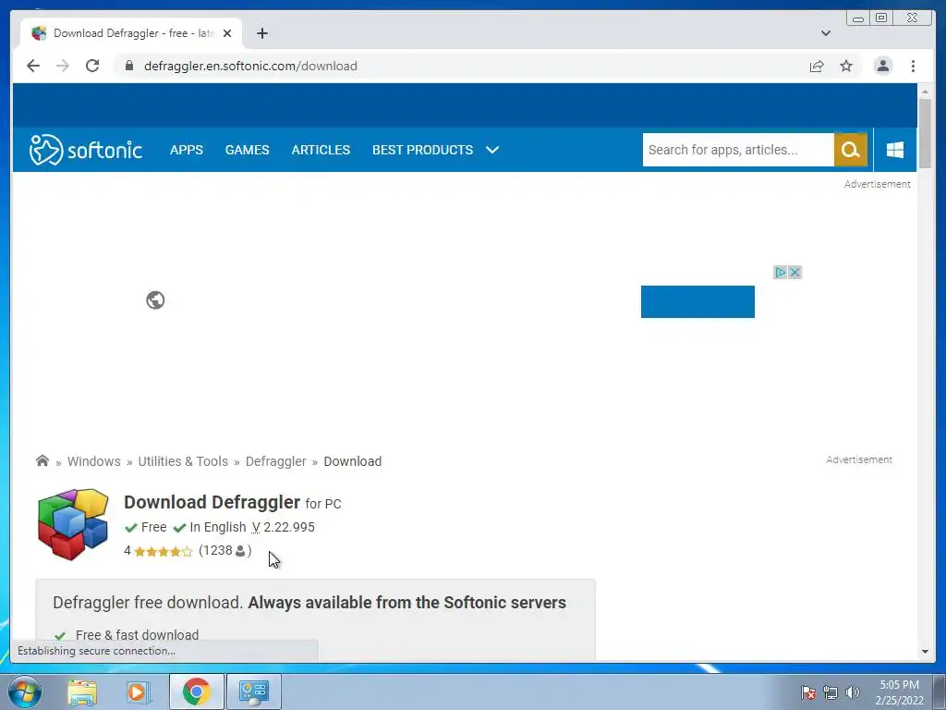Click the Download Defraggler heading
Image resolution: width=946 pixels, height=710 pixels.
212,502
